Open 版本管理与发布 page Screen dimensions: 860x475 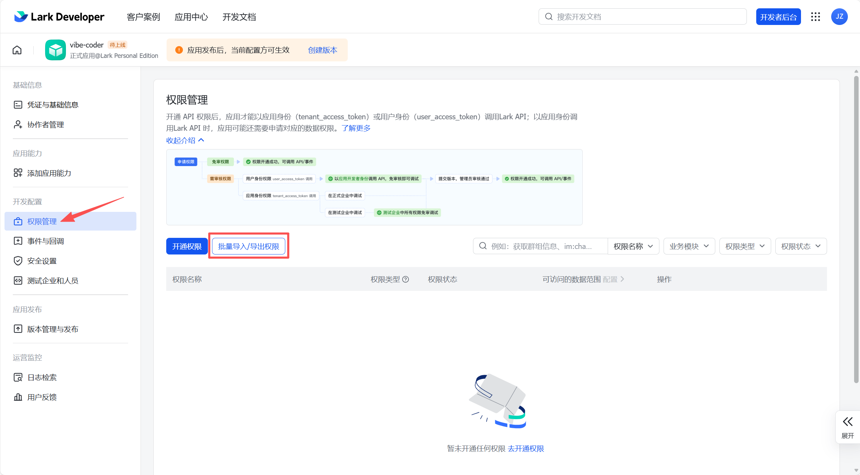(x=53, y=329)
